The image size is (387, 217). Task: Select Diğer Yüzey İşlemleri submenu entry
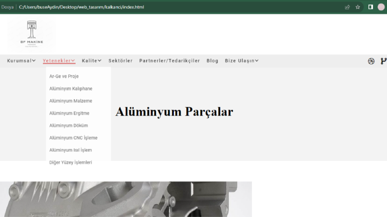[x=71, y=163]
